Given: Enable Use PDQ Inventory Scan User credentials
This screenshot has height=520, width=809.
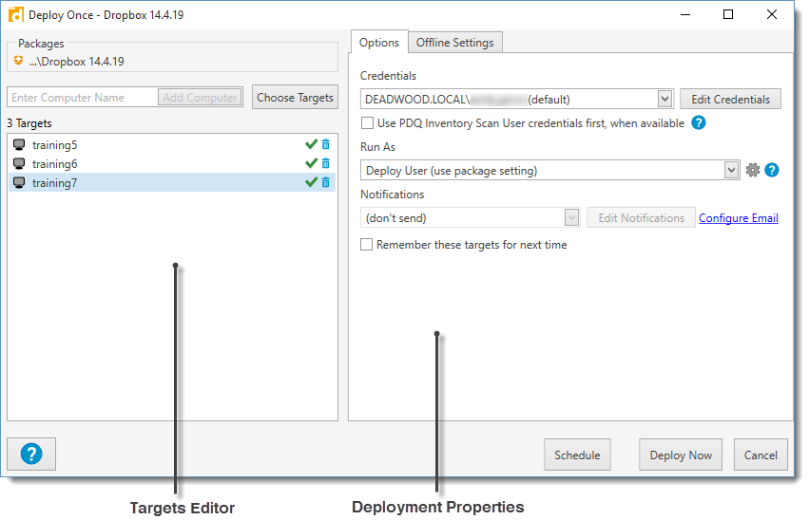Looking at the screenshot, I should [368, 123].
